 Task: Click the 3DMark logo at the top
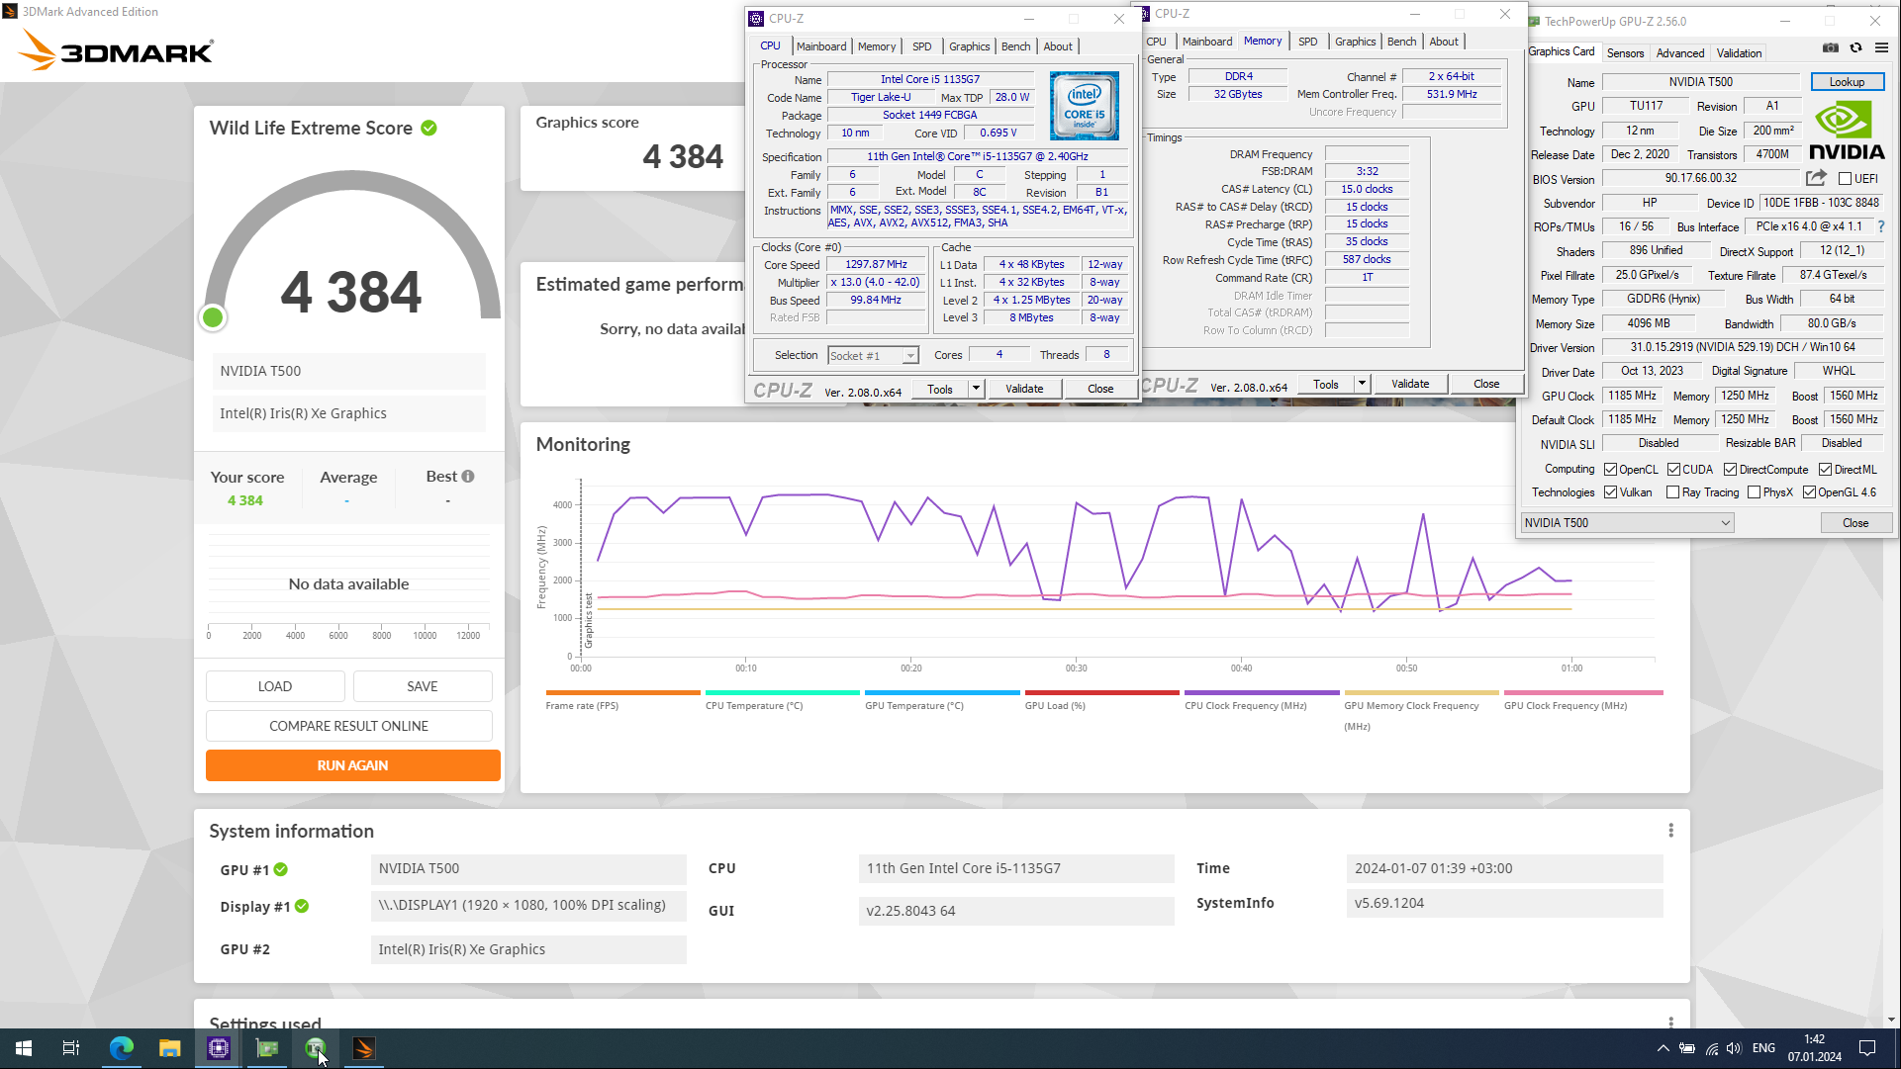pyautogui.click(x=116, y=50)
